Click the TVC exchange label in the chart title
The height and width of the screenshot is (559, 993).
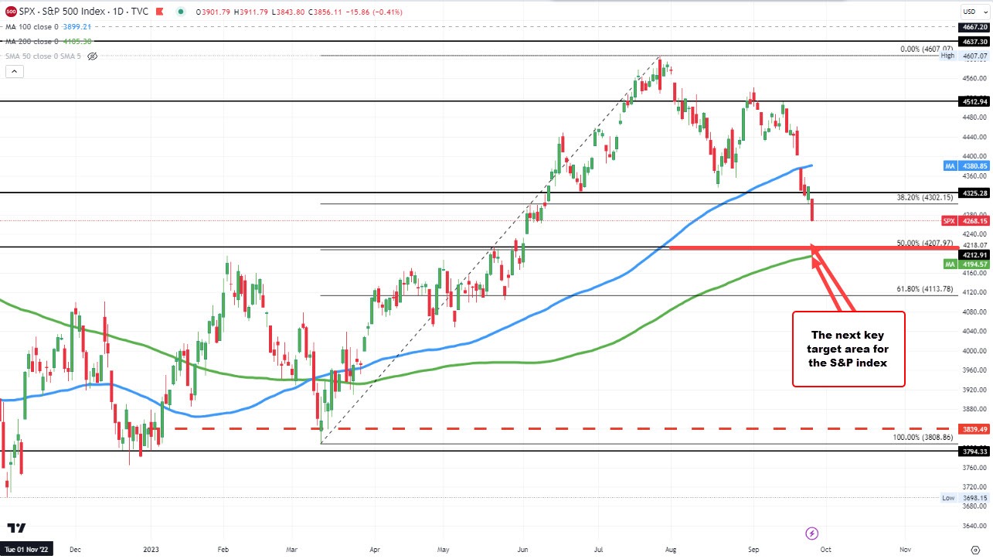[139, 12]
